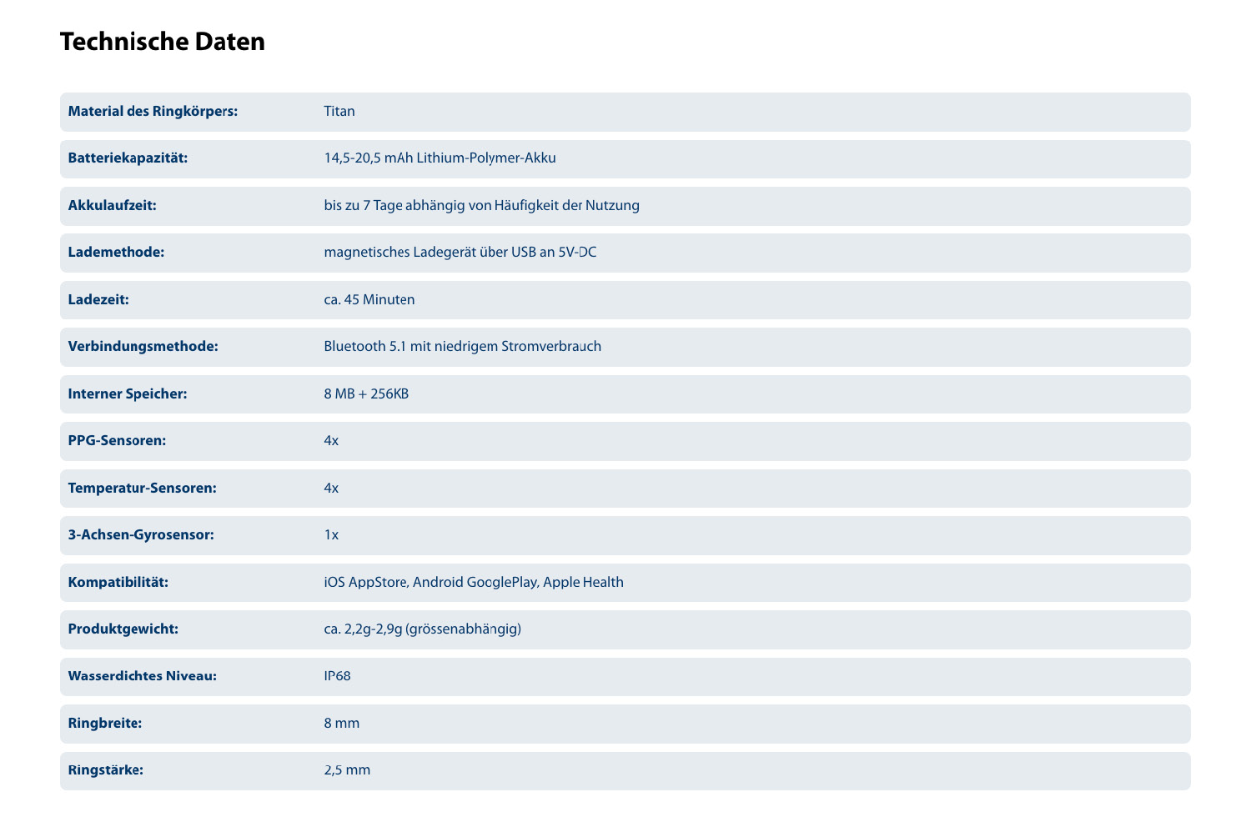Image resolution: width=1251 pixels, height=817 pixels.
Task: Click the IP68 waterproof rating value
Action: pyautogui.click(x=337, y=676)
